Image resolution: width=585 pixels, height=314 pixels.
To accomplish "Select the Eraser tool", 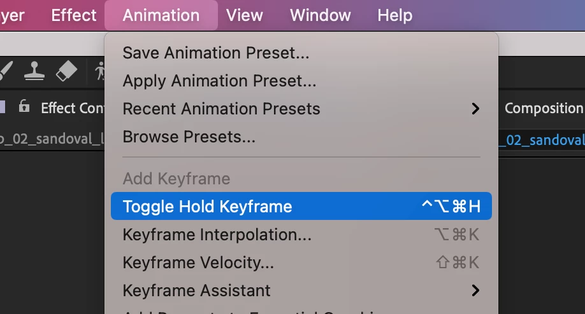I will [x=66, y=71].
